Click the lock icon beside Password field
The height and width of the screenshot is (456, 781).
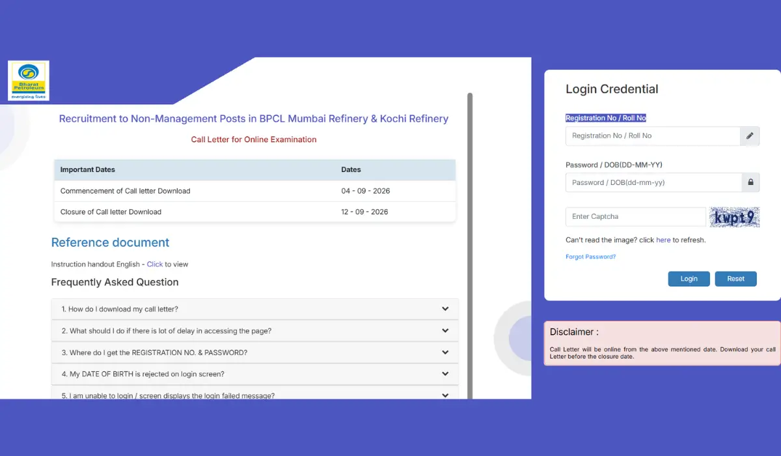pyautogui.click(x=750, y=182)
